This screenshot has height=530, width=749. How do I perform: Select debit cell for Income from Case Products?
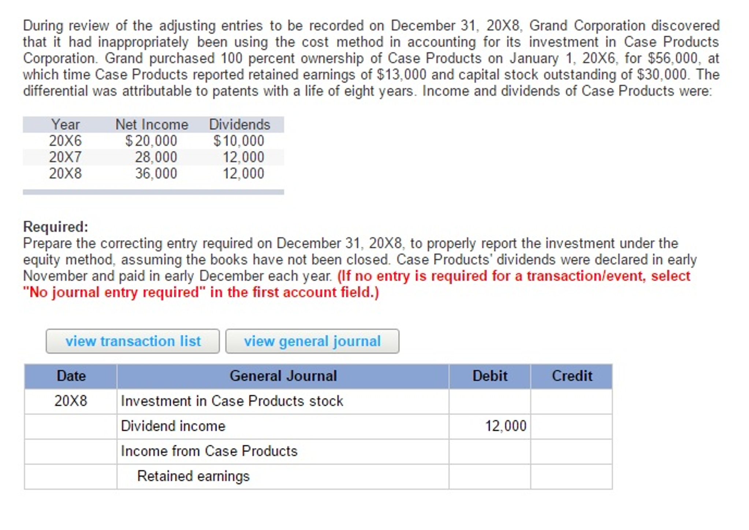tap(489, 451)
